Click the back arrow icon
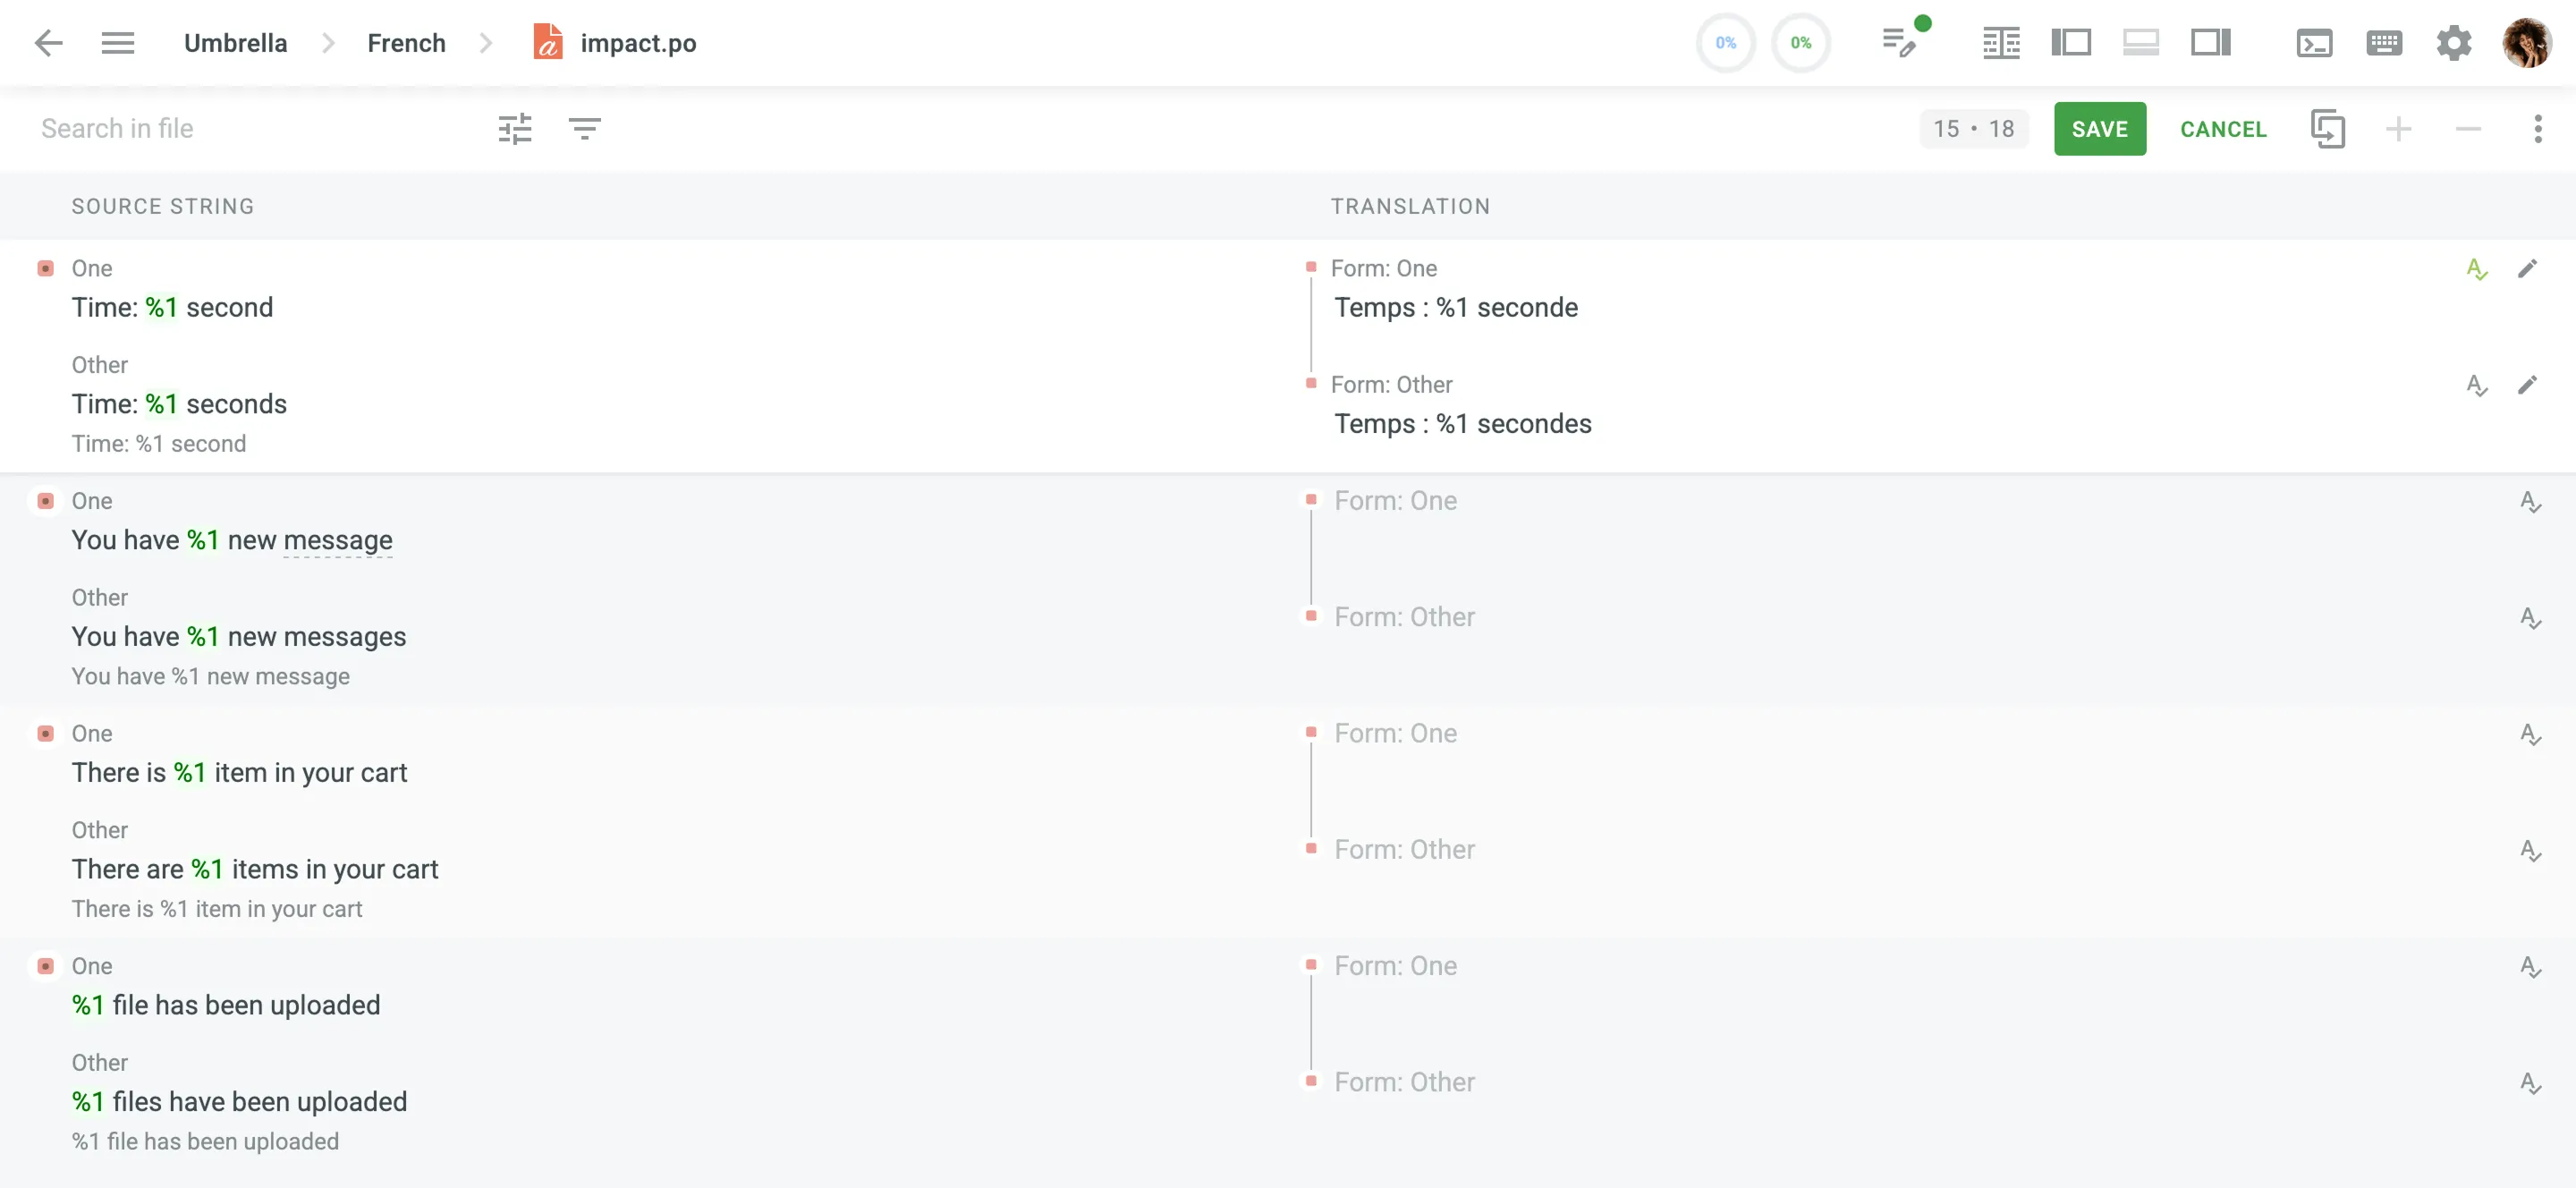The height and width of the screenshot is (1188, 2576). [x=48, y=43]
